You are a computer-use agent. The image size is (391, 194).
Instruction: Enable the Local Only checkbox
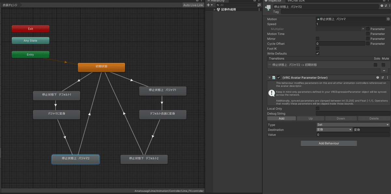318,109
